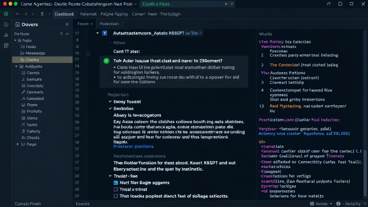
Task: Click the user icon in toolbar
Action: click(42, 14)
